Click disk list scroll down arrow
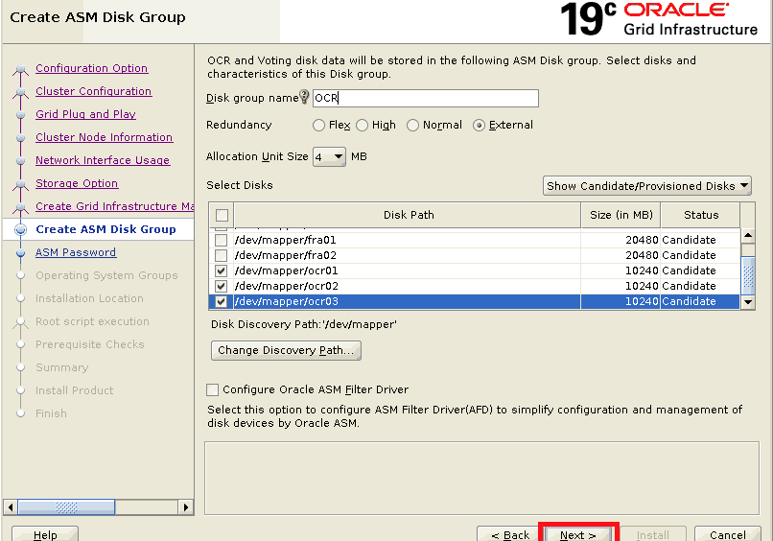 pos(748,302)
